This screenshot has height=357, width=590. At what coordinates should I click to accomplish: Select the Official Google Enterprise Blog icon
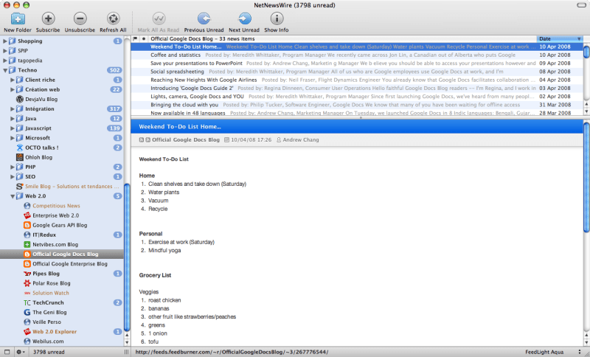pyautogui.click(x=27, y=264)
